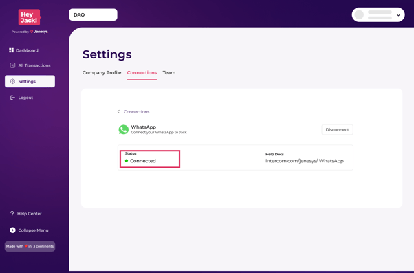Click the Collapse Menu circle icon

click(12, 230)
